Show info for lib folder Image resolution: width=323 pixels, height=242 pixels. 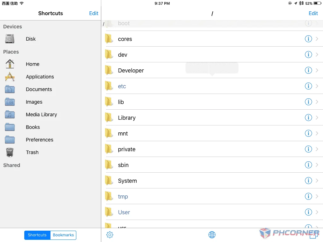(308, 102)
